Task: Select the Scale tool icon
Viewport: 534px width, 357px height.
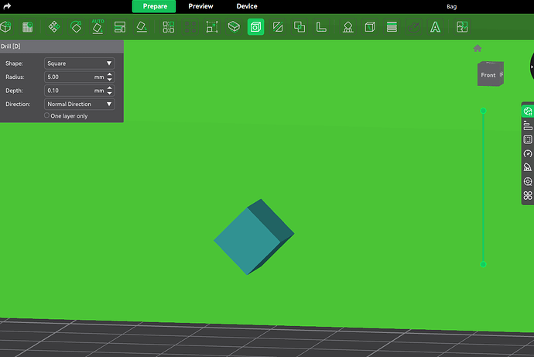Action: point(212,27)
